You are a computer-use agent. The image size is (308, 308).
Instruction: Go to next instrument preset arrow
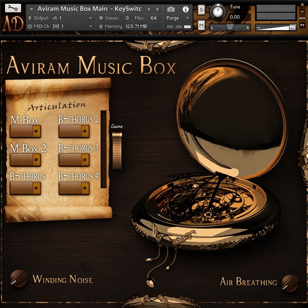pos(157,9)
